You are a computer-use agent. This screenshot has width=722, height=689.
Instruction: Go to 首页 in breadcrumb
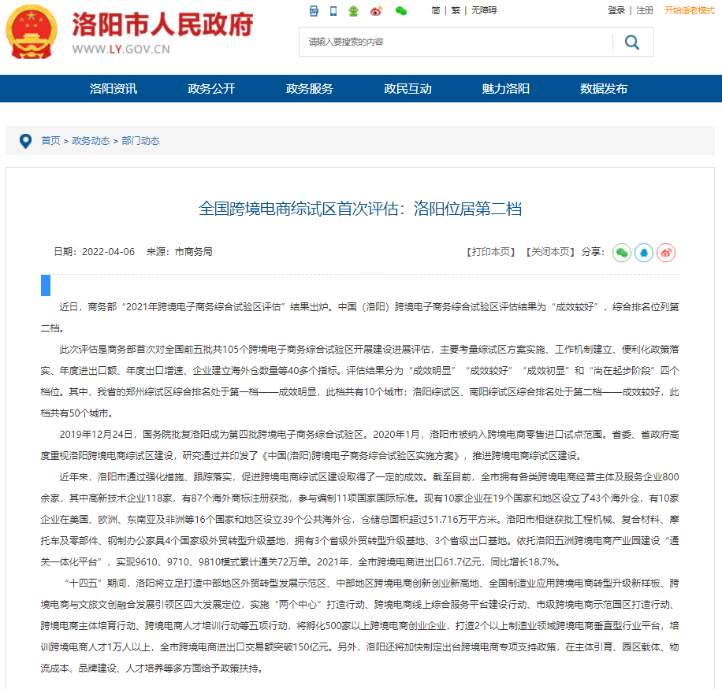[x=50, y=141]
